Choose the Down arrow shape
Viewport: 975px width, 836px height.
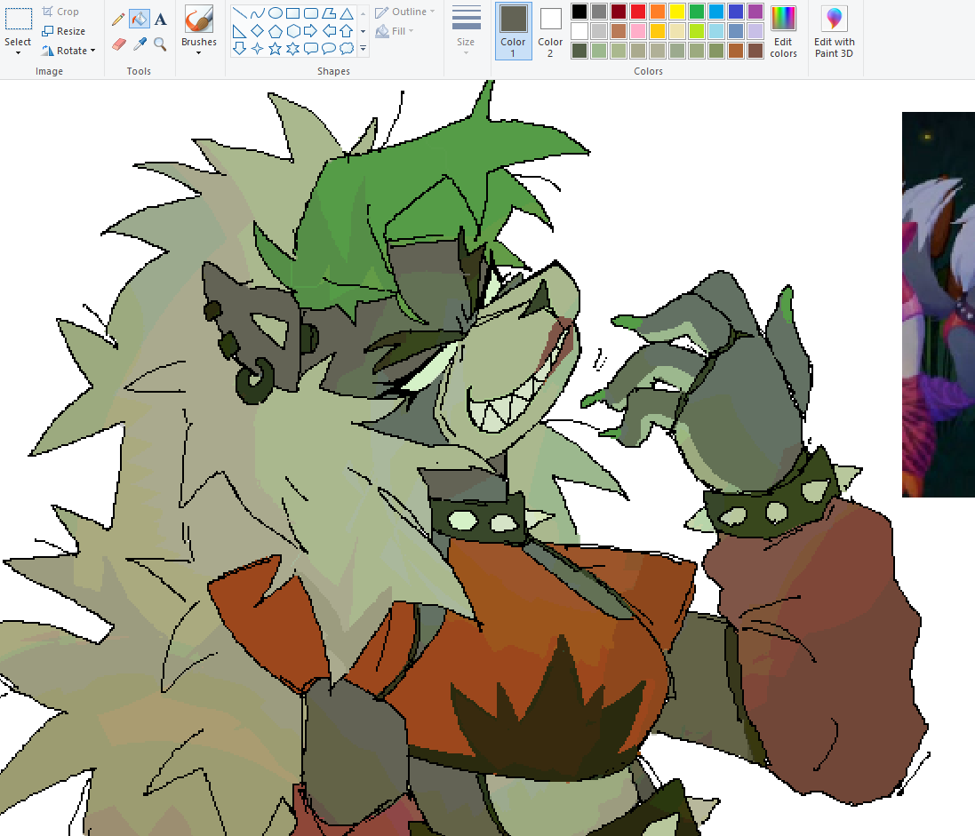click(x=239, y=48)
